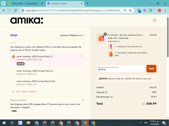Go back in browser
169x126 pixels.
pos(4,10)
